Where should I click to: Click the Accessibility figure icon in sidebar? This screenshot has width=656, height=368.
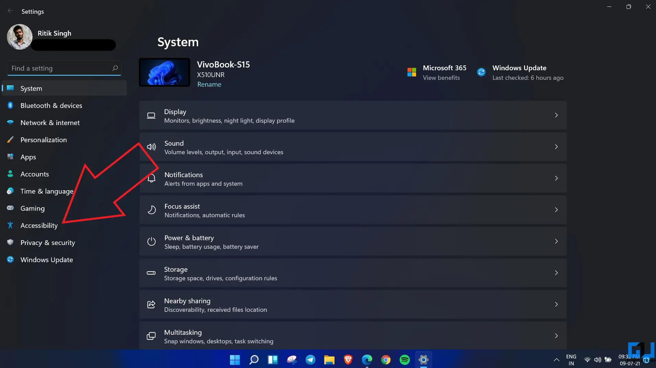(10, 225)
